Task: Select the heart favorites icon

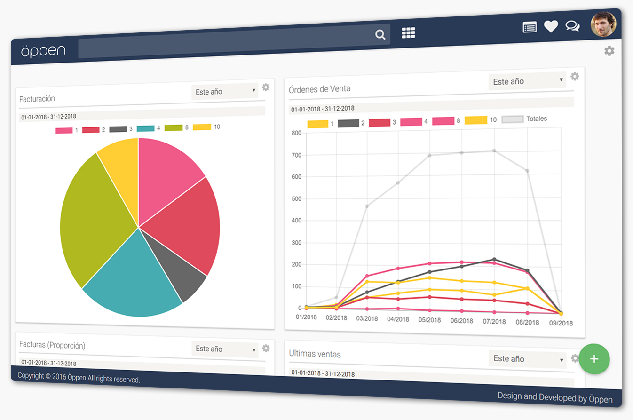Action: 551,26
